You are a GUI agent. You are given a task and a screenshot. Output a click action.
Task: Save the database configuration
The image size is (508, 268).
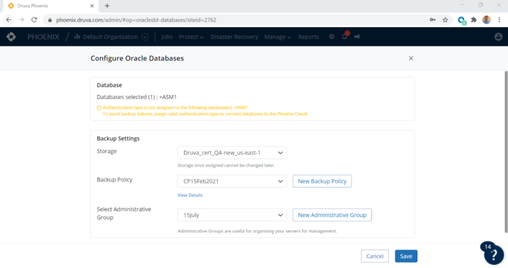click(406, 256)
